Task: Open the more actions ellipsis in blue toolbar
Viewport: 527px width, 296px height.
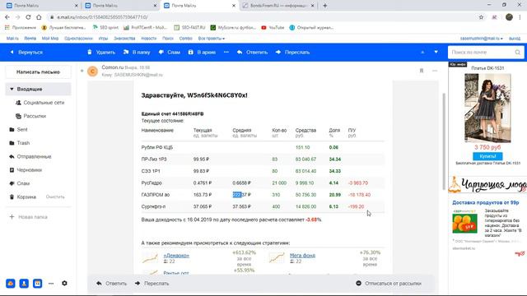Action: 226,52
